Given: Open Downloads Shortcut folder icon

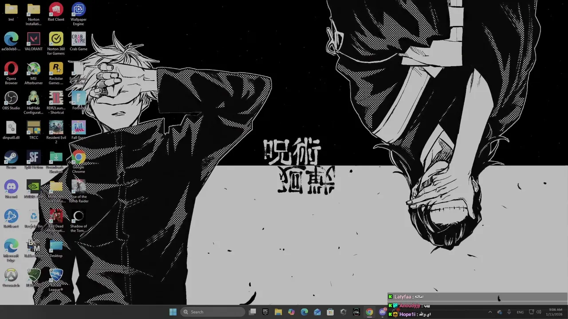Looking at the screenshot, I should pyautogui.click(x=56, y=162).
